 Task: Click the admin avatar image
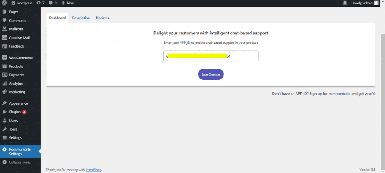376,3
